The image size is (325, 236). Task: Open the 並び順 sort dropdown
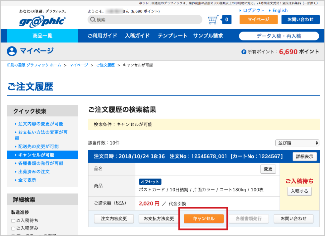pyautogui.click(x=297, y=143)
